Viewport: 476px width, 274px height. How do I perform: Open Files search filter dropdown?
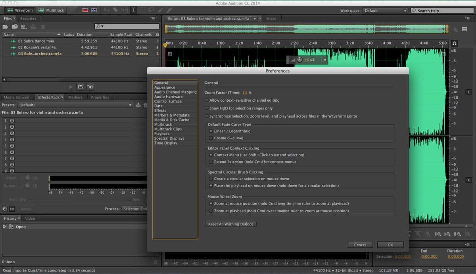pyautogui.click(x=99, y=27)
